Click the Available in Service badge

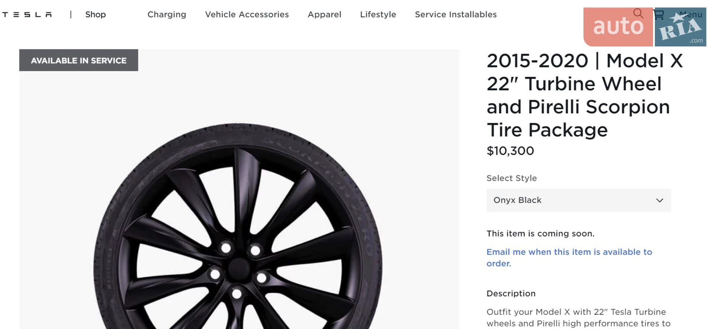click(x=78, y=60)
